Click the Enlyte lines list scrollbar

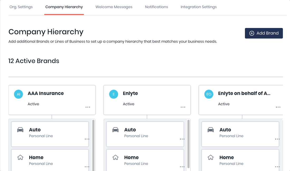point(188,145)
